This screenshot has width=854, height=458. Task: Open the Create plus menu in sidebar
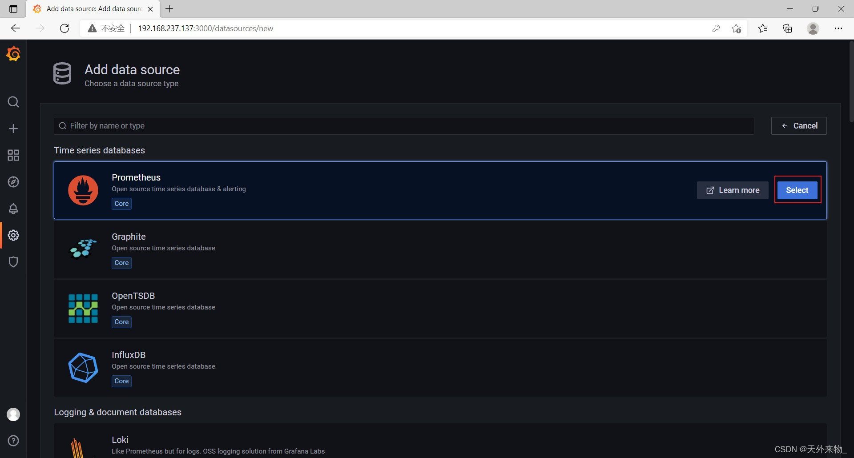13,129
